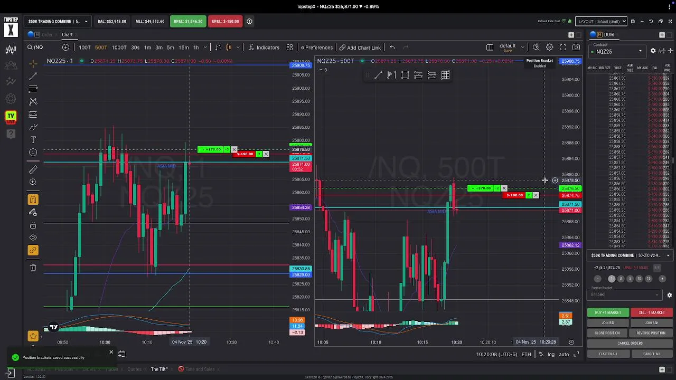Screen dimensions: 676x380
Task: Expand the NQZ25 500T legend arrow
Action: [321, 70]
